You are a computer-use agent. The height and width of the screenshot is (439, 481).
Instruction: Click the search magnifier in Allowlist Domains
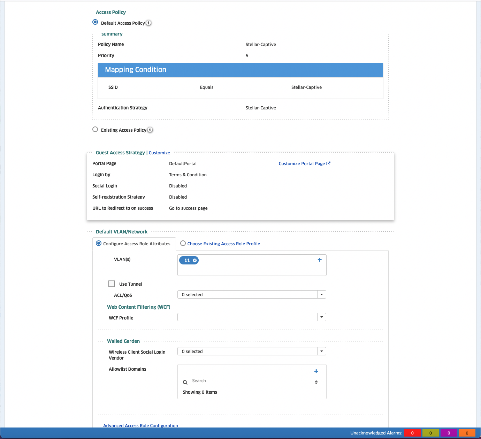point(185,382)
